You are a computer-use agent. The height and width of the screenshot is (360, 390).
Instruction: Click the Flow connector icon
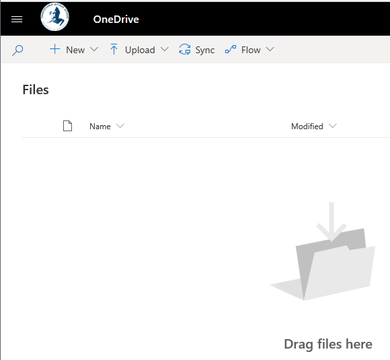click(x=231, y=49)
